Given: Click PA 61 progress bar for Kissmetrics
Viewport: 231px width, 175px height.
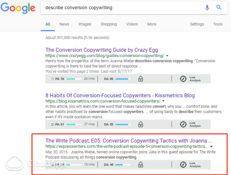Looking at the screenshot, I should 74,125.
